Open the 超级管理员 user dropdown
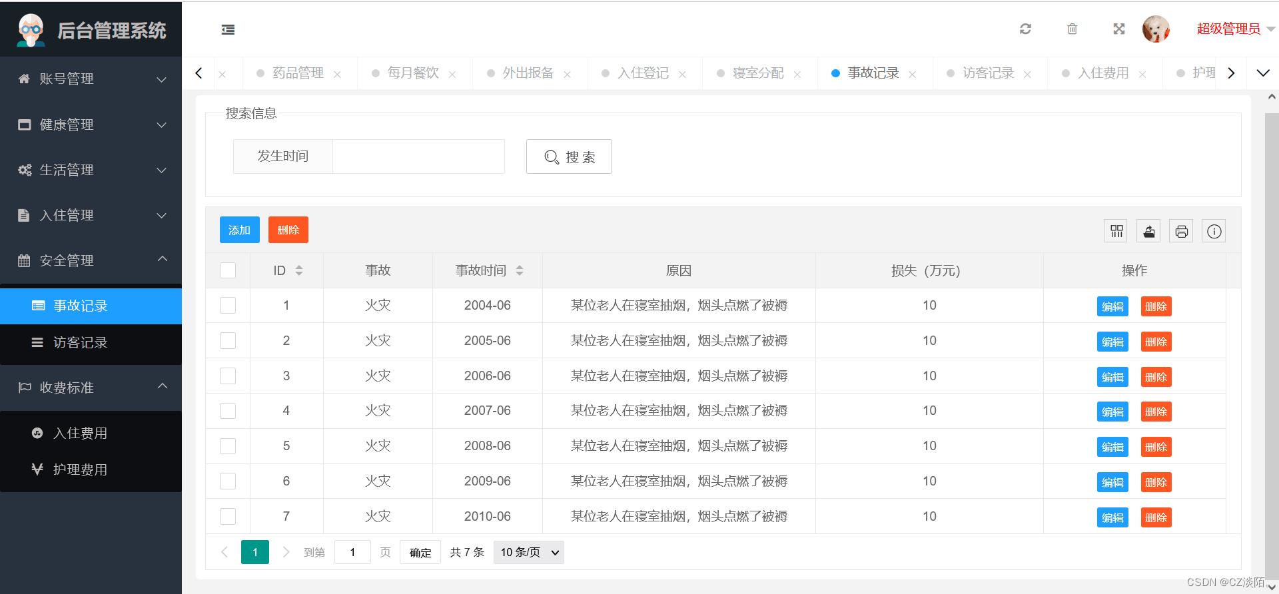1279x594 pixels. point(1235,29)
